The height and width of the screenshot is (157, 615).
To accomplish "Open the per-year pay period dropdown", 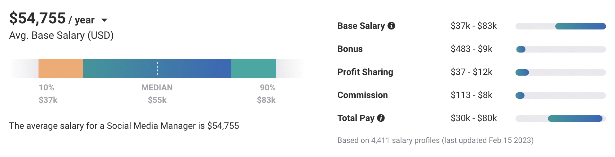I will coord(104,20).
